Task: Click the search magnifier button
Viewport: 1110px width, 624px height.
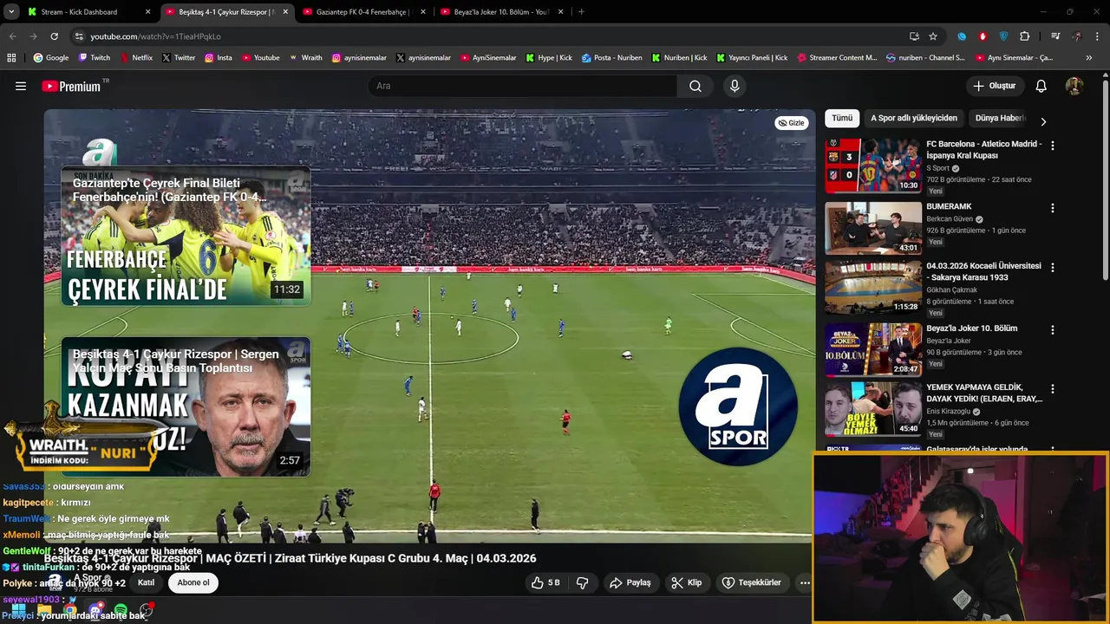Action: click(x=695, y=86)
